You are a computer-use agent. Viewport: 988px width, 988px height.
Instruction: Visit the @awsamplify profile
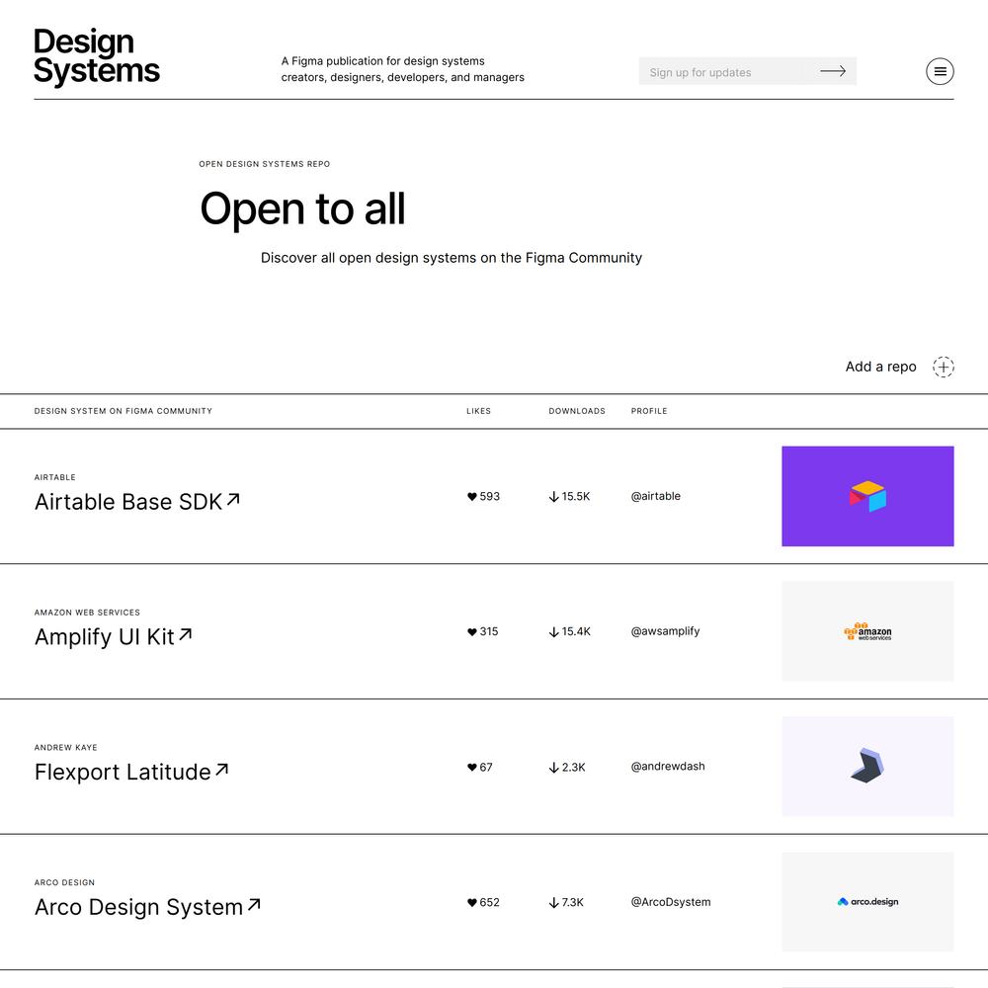pyautogui.click(x=665, y=631)
